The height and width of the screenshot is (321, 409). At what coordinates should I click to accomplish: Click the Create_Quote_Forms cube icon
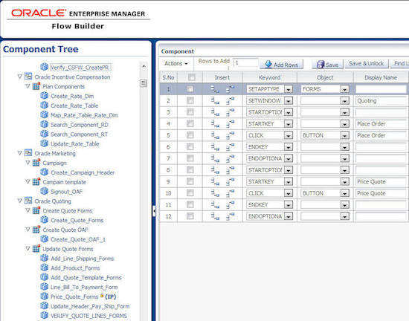click(x=45, y=220)
